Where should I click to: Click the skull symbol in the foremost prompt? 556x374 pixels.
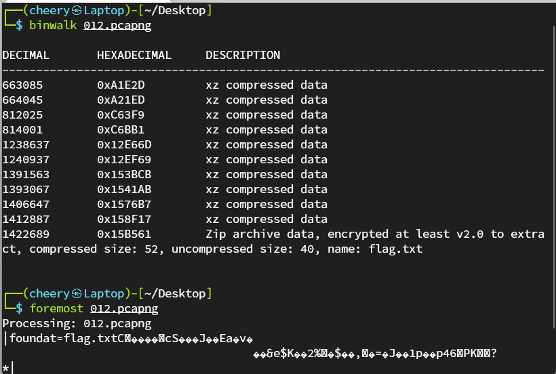coord(77,293)
